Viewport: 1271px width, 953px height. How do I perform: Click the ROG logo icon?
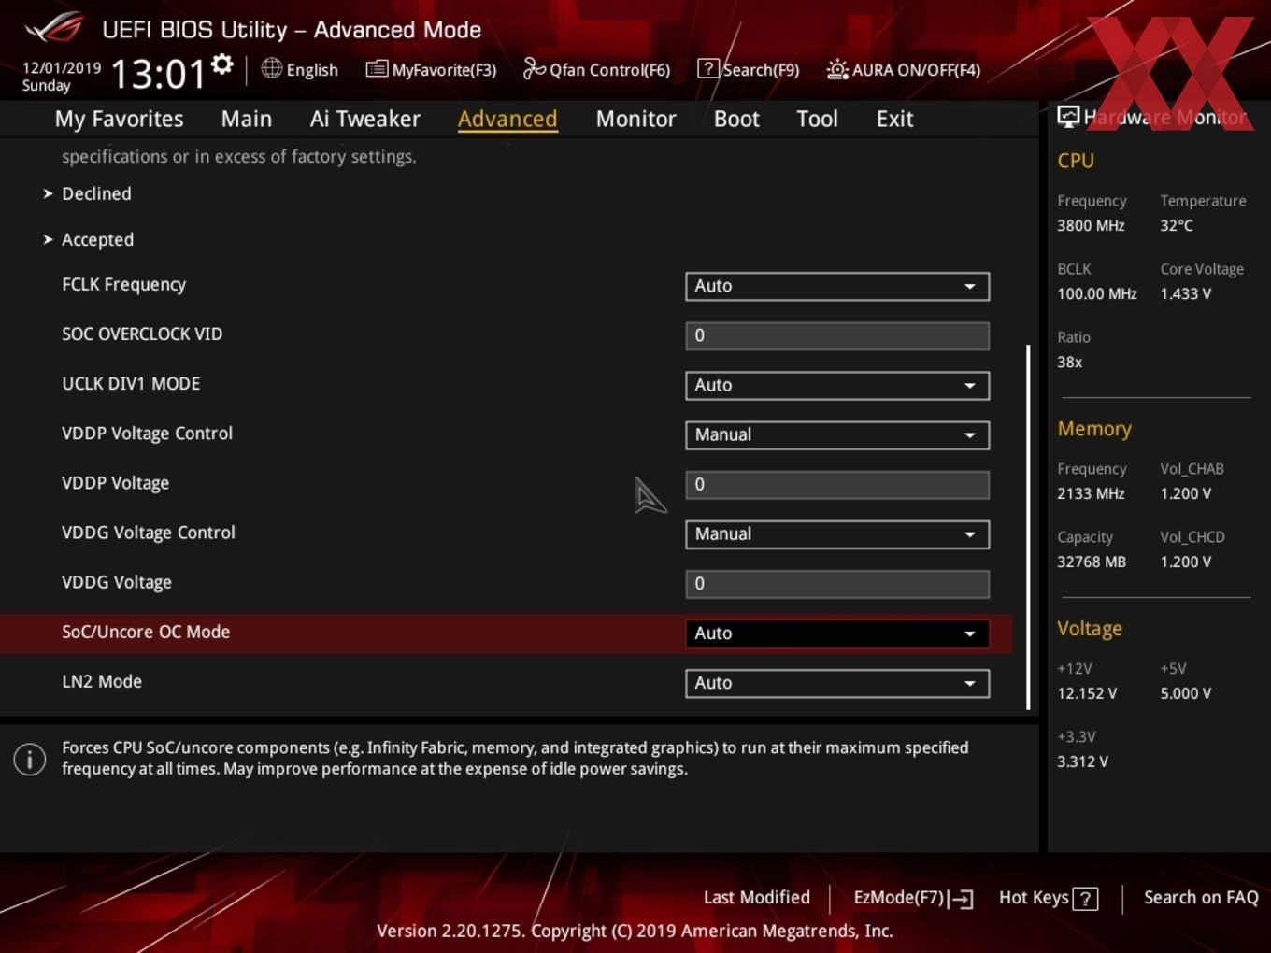(x=54, y=28)
